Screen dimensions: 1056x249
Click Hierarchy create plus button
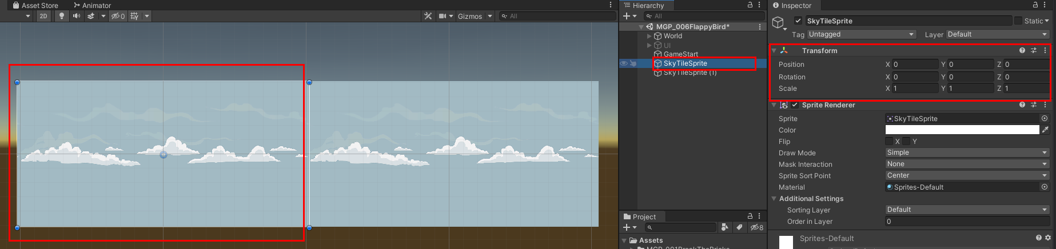click(x=627, y=16)
